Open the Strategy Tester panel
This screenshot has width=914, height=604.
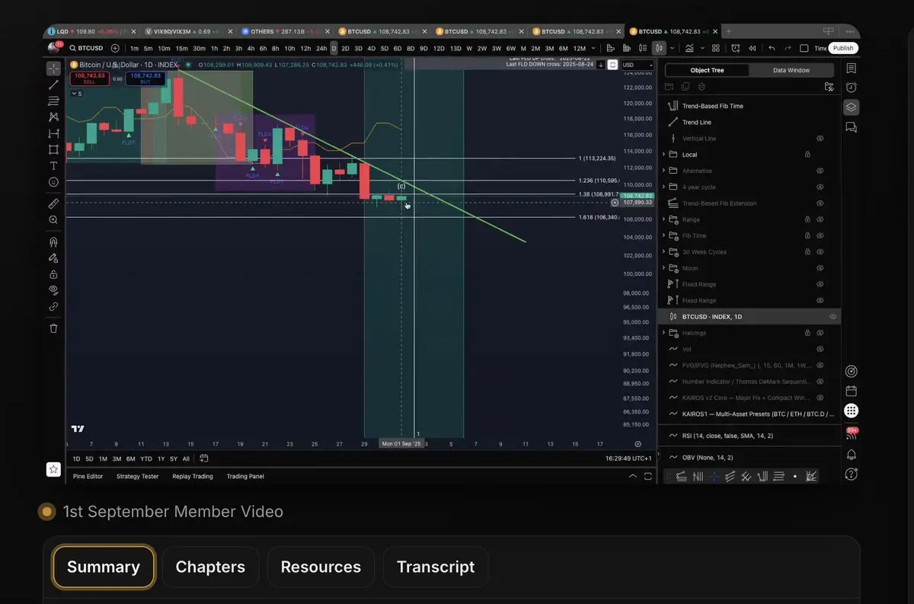click(137, 476)
